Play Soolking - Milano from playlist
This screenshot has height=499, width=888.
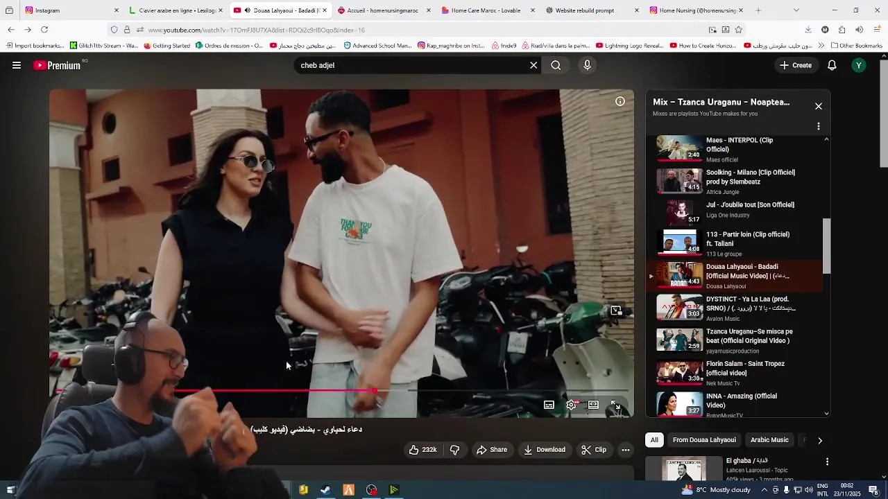click(x=735, y=181)
